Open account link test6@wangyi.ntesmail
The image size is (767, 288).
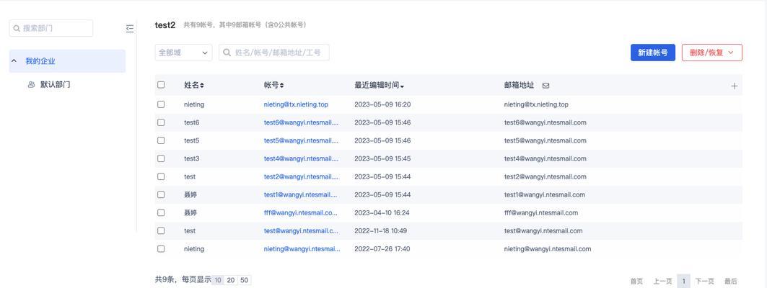click(x=300, y=122)
